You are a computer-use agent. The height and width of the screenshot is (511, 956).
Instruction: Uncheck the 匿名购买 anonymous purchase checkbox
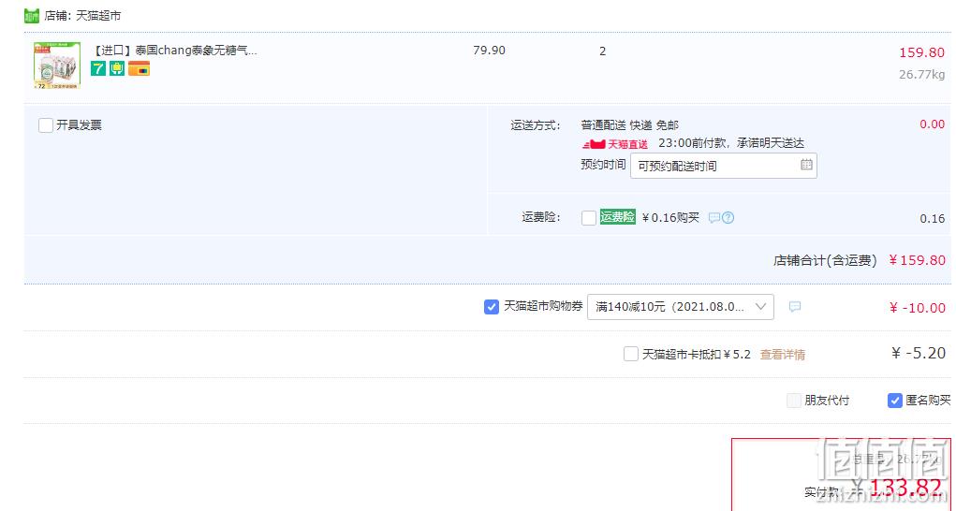coord(894,401)
